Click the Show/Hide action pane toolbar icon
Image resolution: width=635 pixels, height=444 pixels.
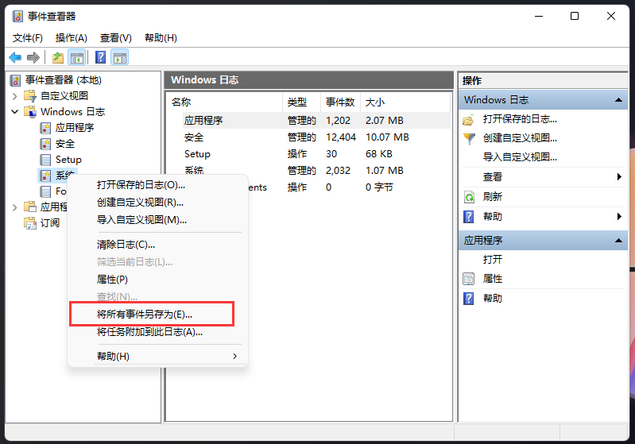(x=120, y=57)
